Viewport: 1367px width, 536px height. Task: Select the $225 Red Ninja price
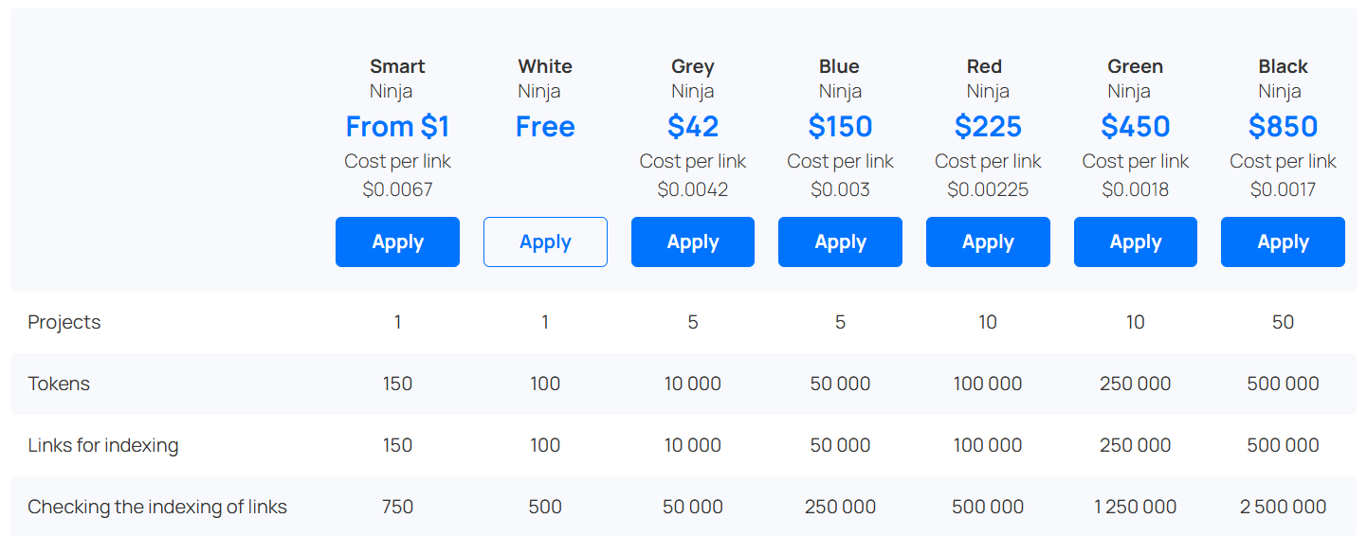[x=988, y=127]
